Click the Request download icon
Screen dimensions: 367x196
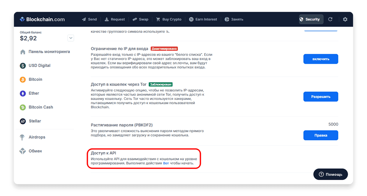(x=107, y=19)
